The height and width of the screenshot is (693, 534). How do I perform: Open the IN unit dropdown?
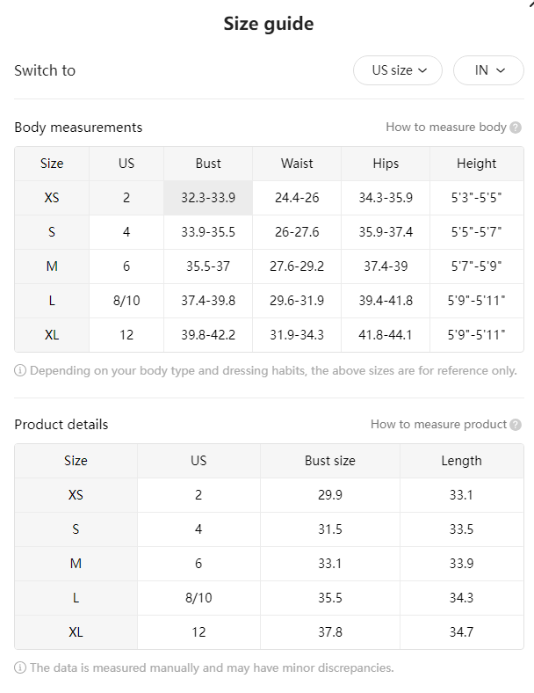[488, 70]
